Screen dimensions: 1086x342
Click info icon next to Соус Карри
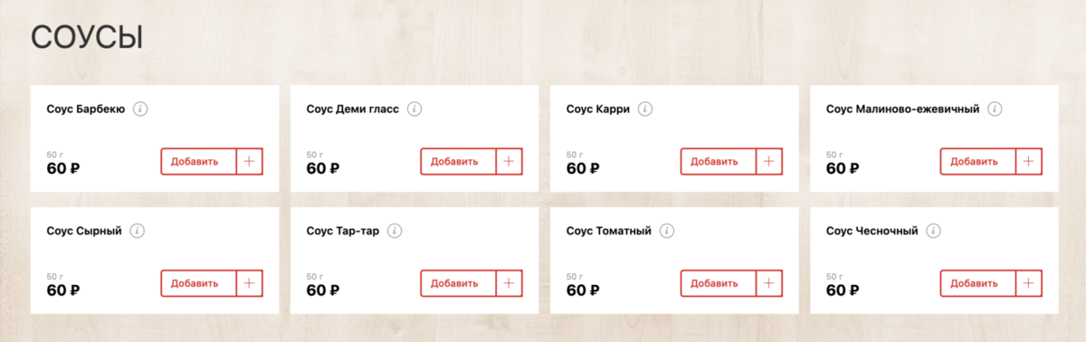(645, 109)
